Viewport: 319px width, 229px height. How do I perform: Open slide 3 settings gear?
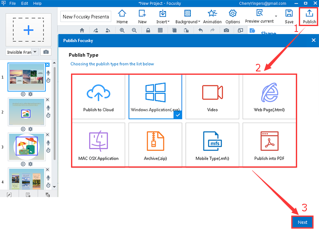tap(30, 164)
